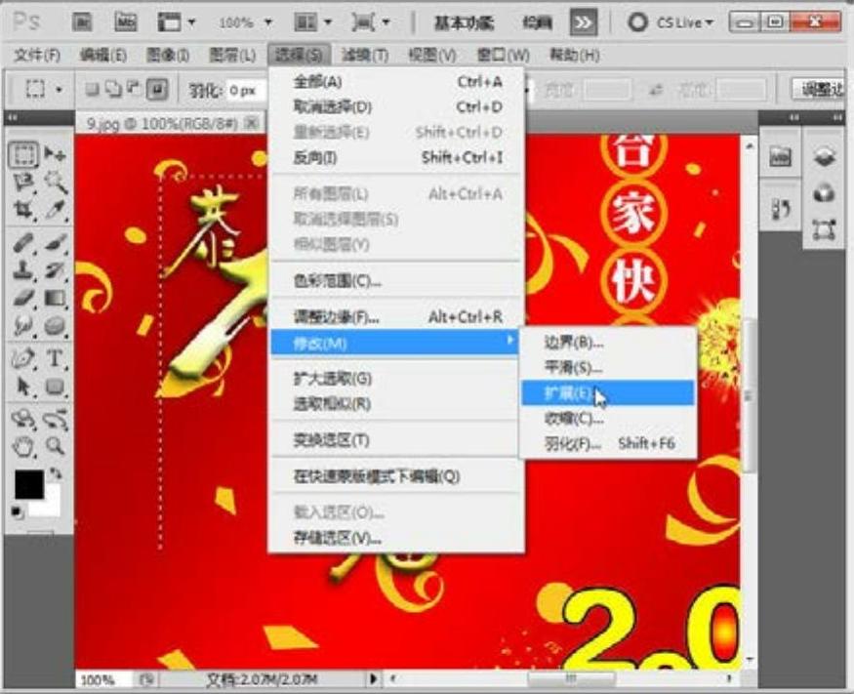The width and height of the screenshot is (854, 694).
Task: Open the tool preset picker arrow
Action: [59, 90]
